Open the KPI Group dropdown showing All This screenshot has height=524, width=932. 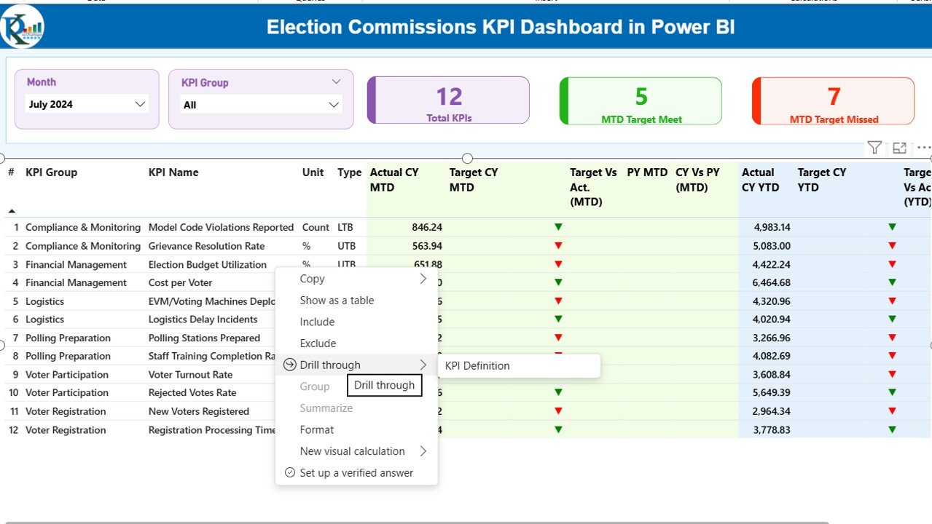(x=261, y=105)
